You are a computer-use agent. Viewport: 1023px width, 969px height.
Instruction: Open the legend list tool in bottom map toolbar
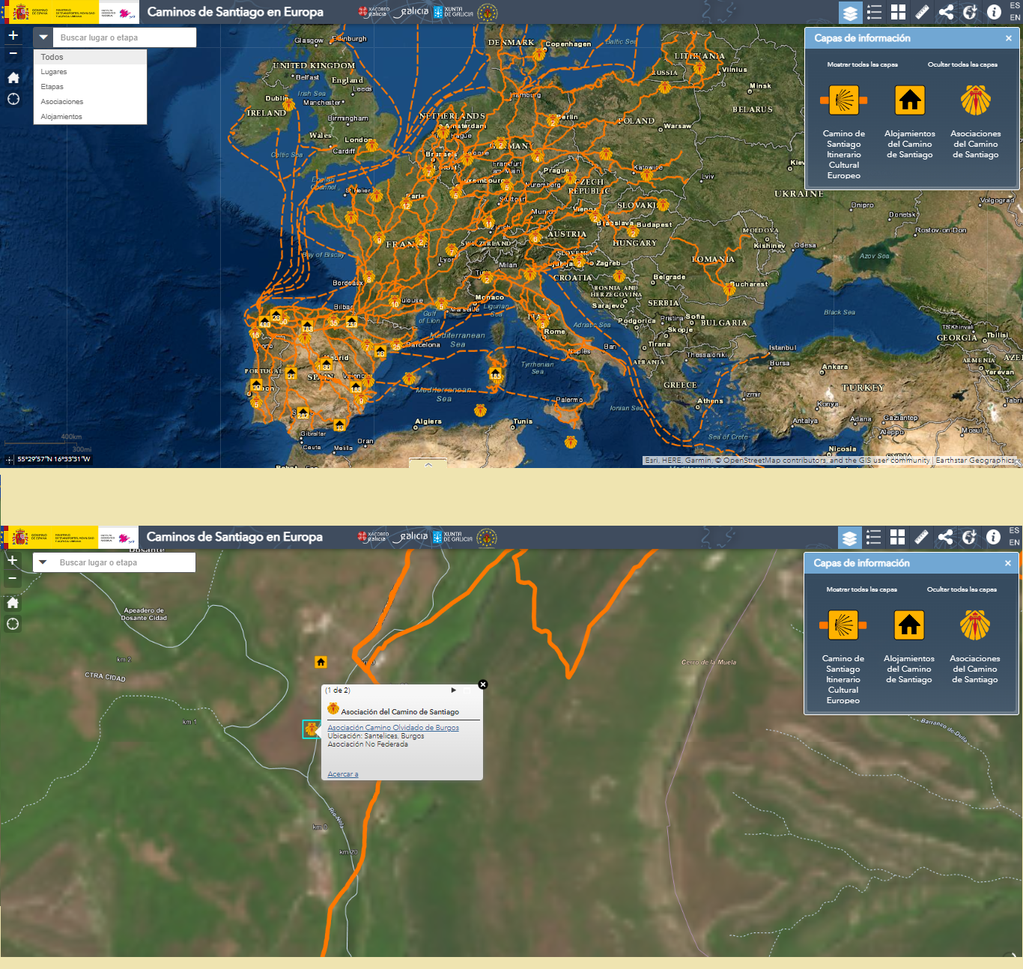(x=873, y=537)
